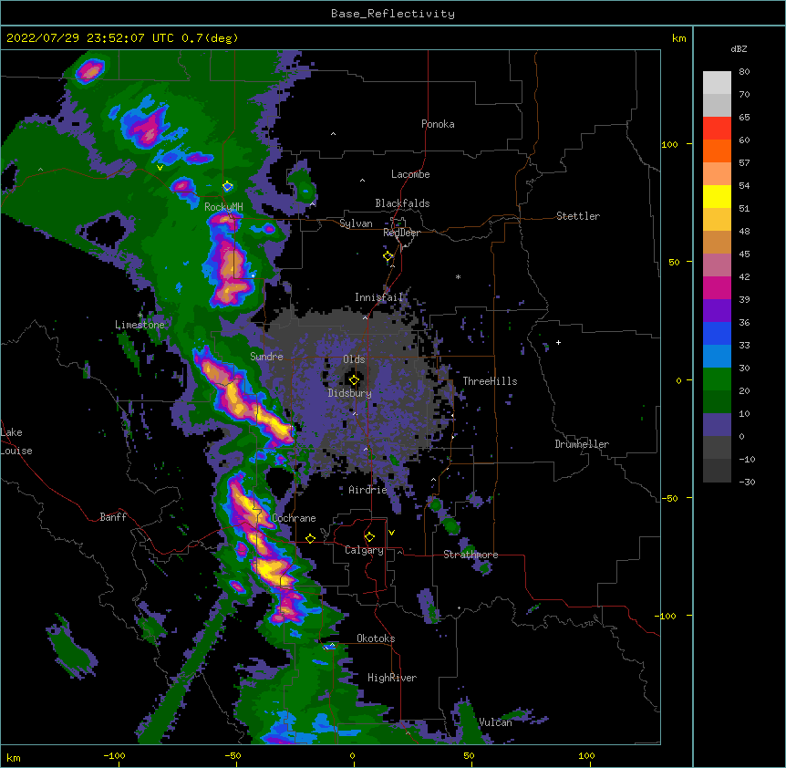The height and width of the screenshot is (768, 786).
Task: Click the Olds town label
Action: tap(354, 359)
